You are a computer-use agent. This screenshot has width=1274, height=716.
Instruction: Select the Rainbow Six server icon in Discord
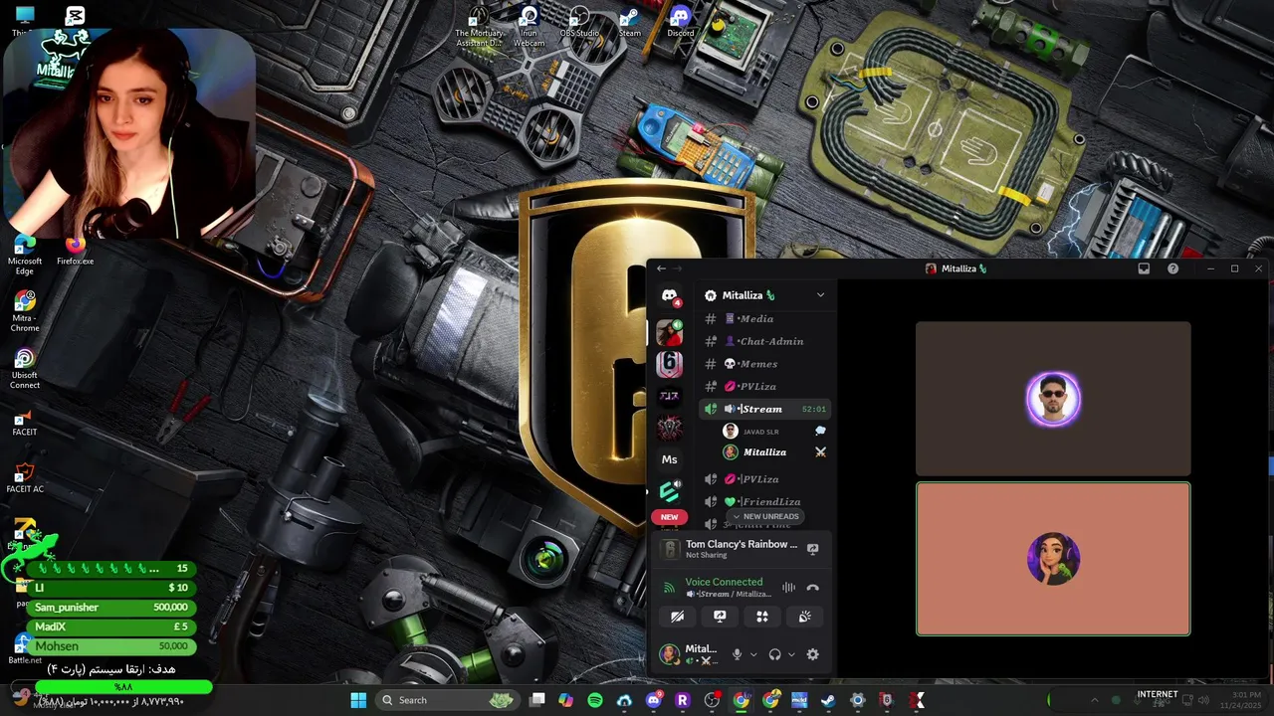coord(670,364)
